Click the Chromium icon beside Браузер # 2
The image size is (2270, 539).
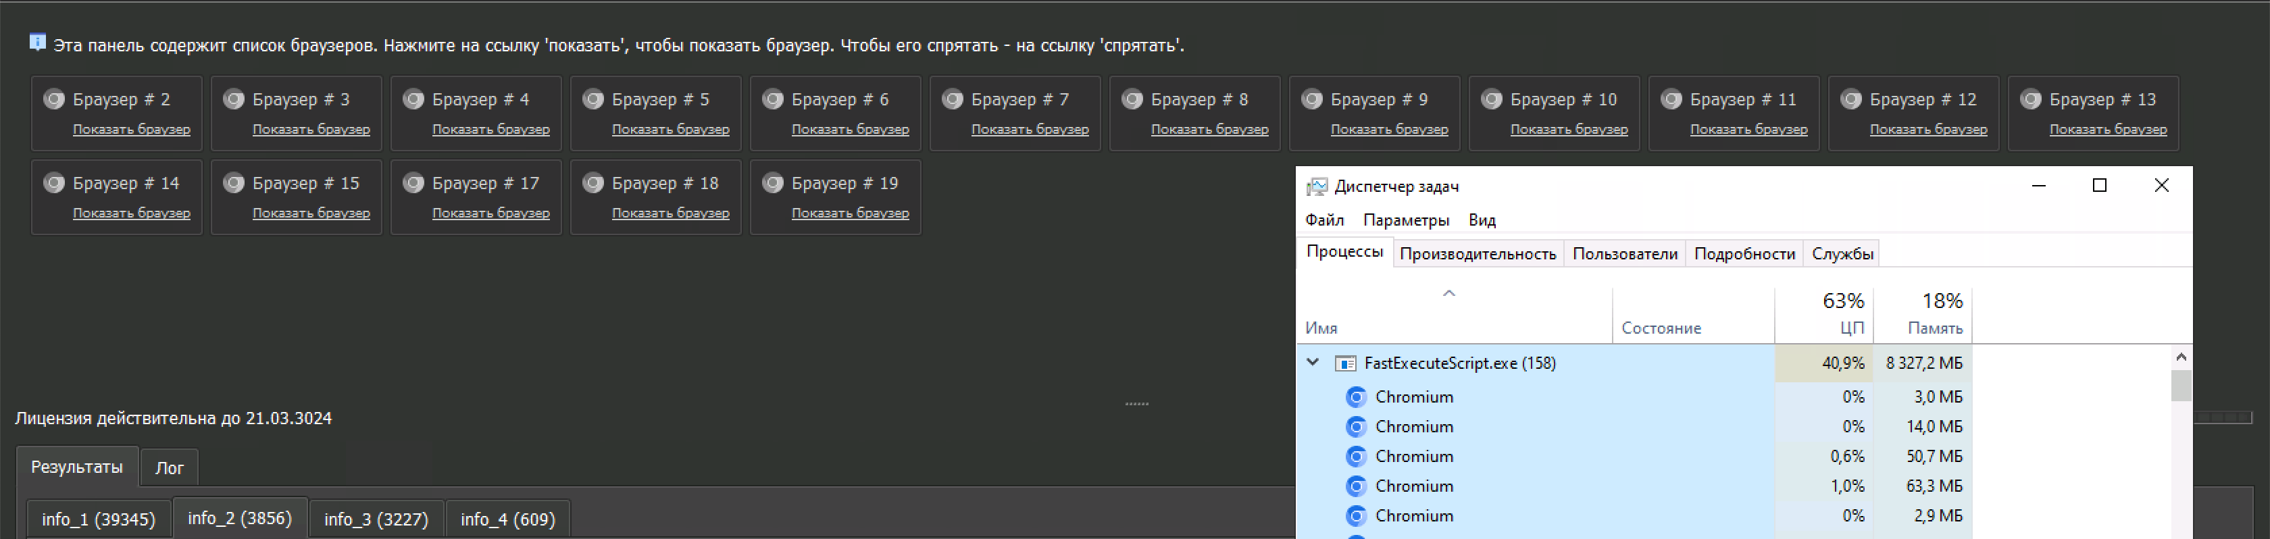coord(54,99)
